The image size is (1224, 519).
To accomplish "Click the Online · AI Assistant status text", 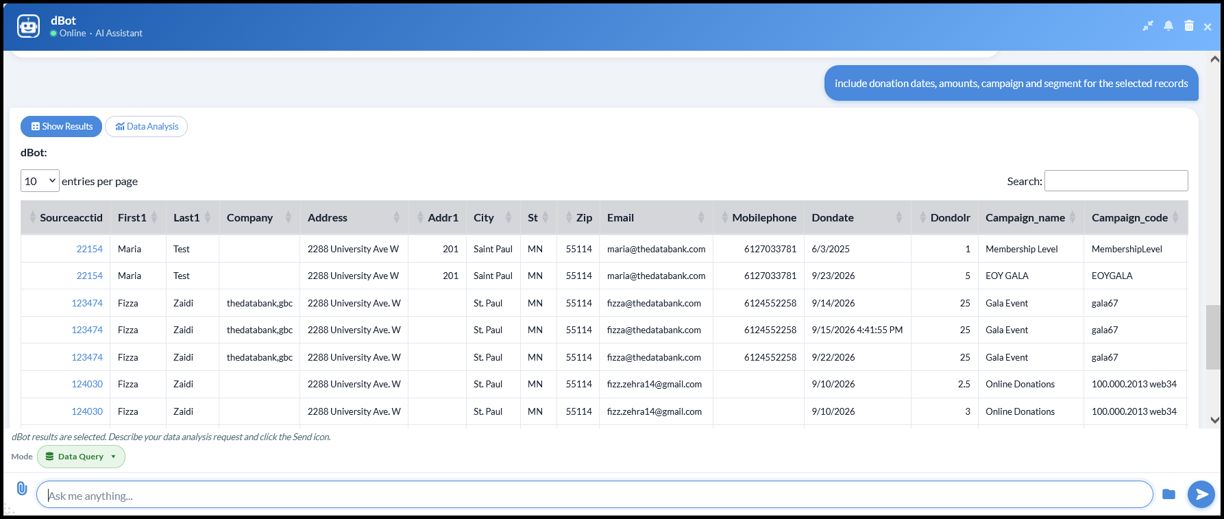I will [x=101, y=33].
